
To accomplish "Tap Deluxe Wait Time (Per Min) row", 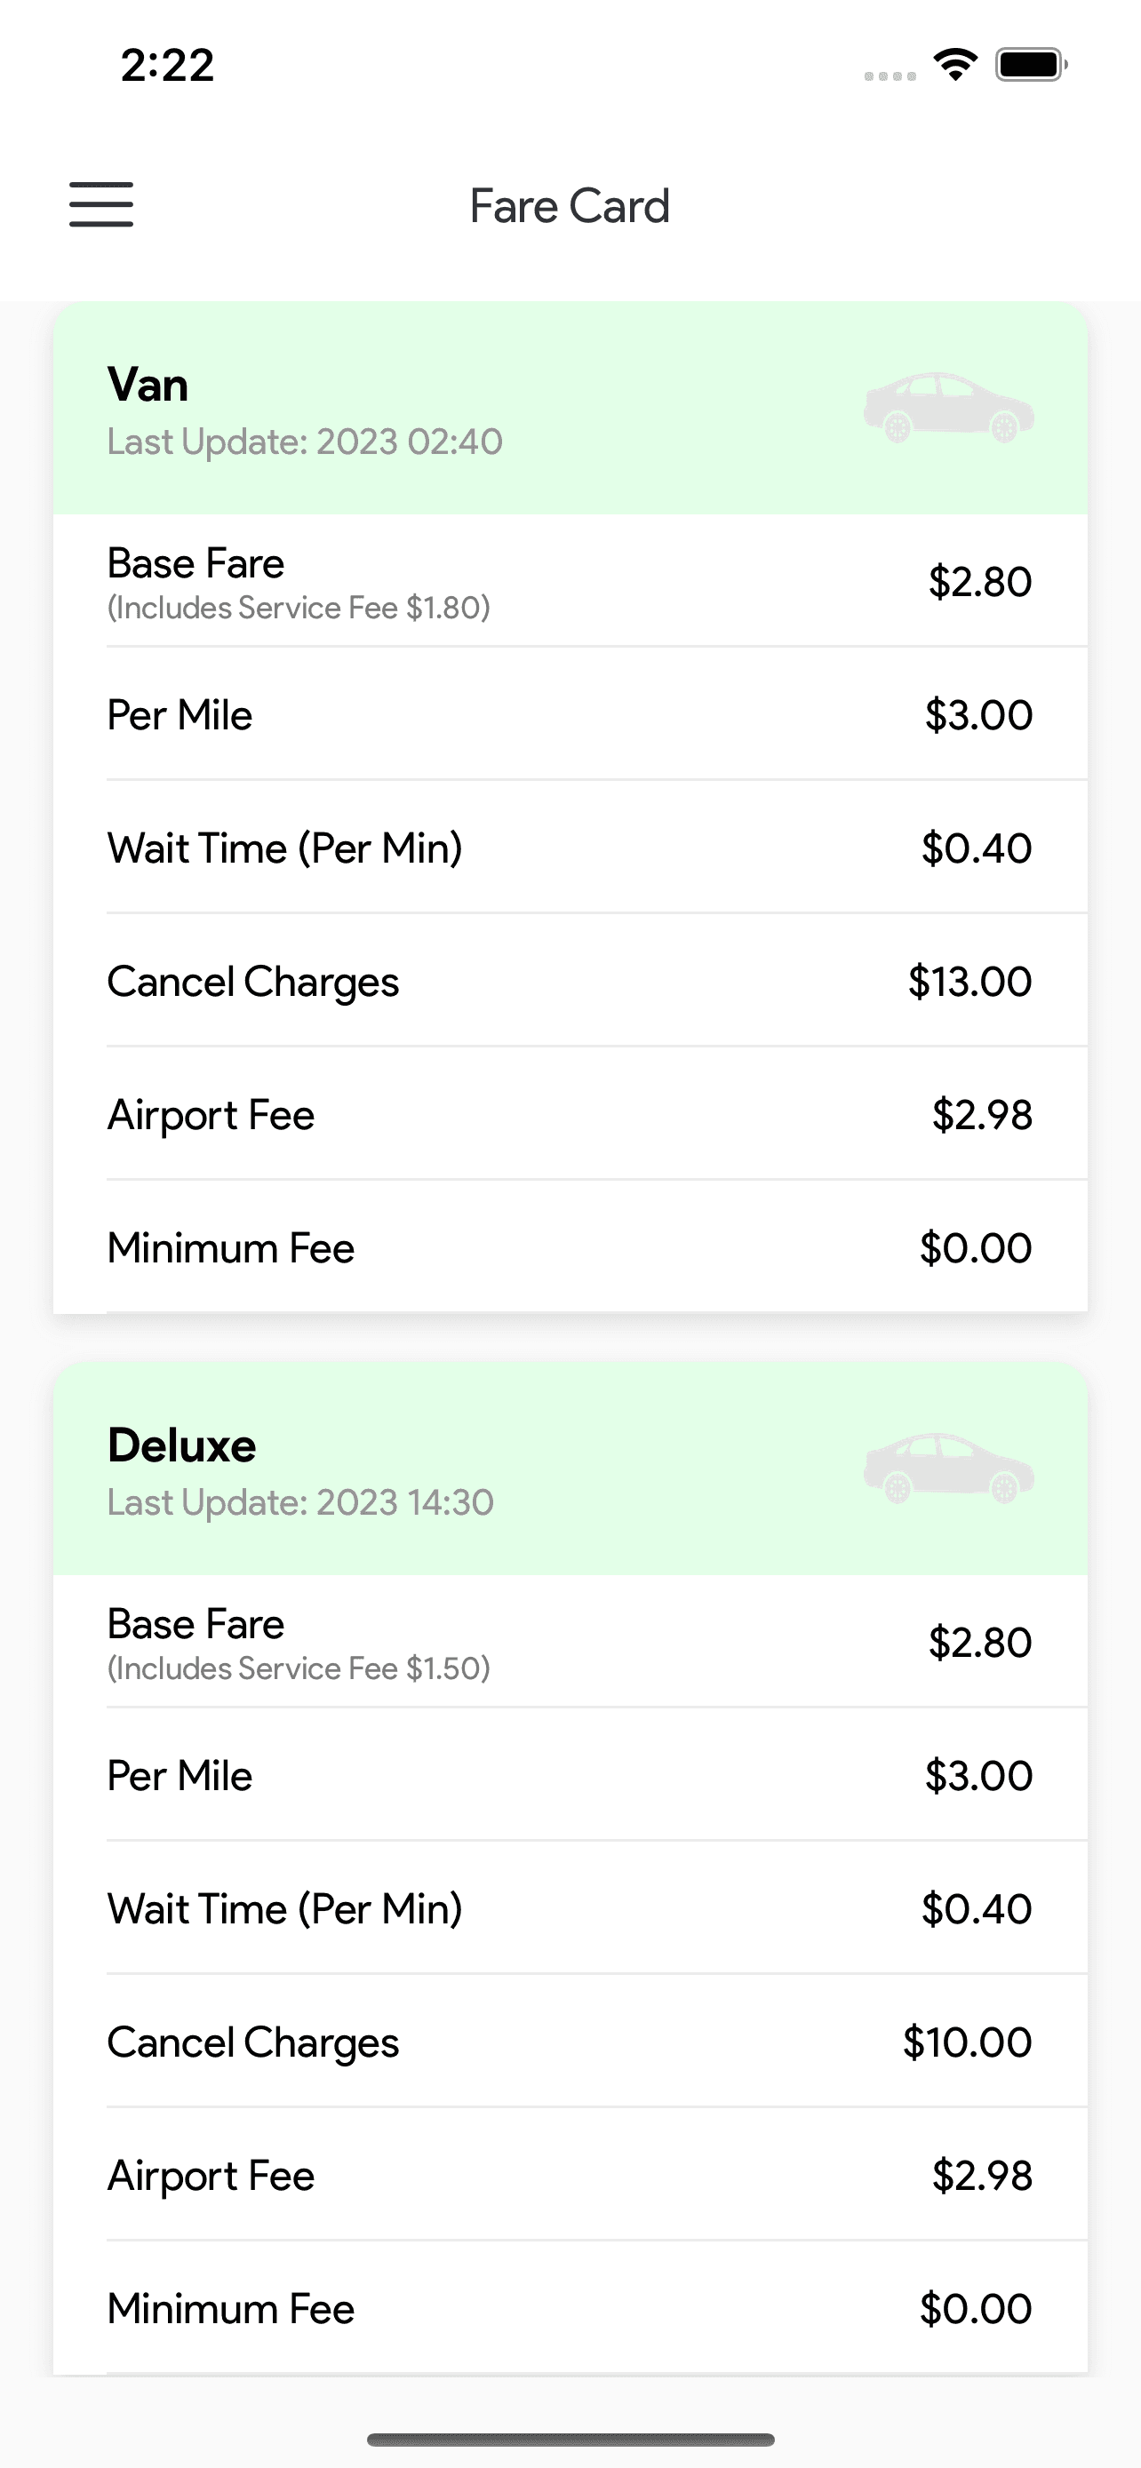I will tap(570, 1908).
